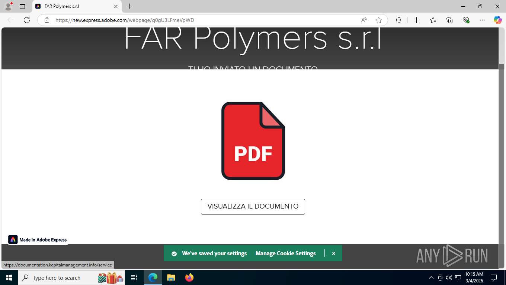Restore down the Edge browser window
This screenshot has height=285, width=506.
(x=480, y=6)
